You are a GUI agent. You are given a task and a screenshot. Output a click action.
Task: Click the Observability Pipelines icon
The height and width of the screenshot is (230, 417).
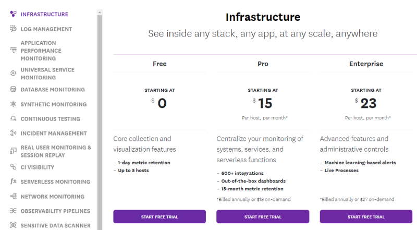tap(13, 211)
